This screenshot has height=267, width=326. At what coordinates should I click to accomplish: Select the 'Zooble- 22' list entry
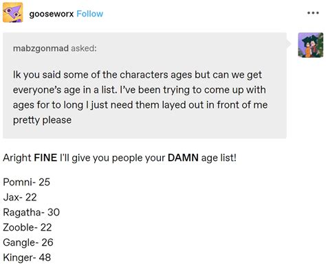(x=28, y=227)
